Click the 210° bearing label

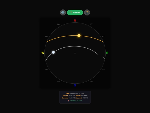click(59, 81)
